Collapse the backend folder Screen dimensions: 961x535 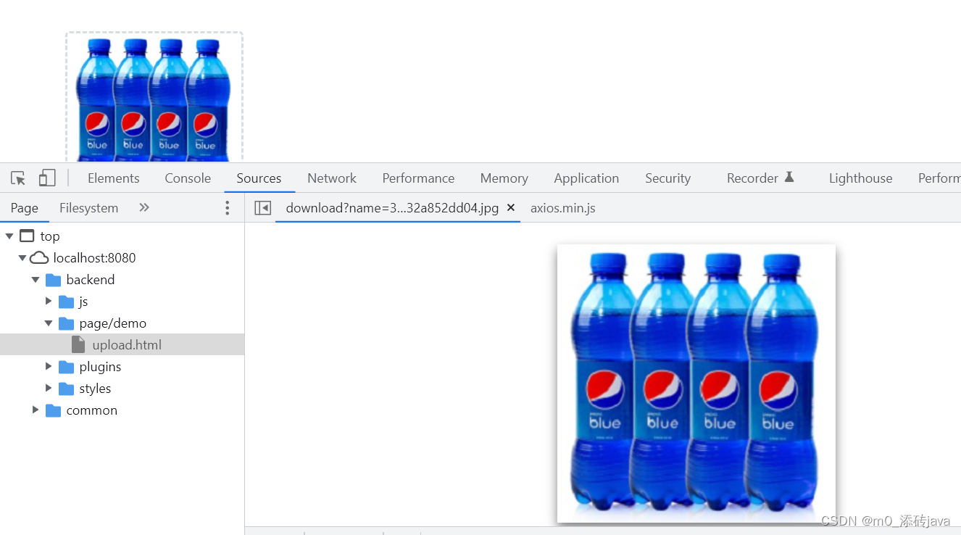pos(36,280)
